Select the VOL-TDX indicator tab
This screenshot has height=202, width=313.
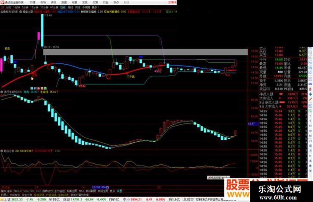click(29, 191)
